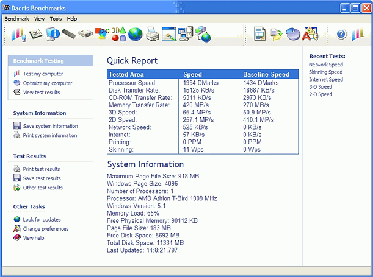Click the Test my computer toolbar icon
373x277 pixels.
(19, 35)
